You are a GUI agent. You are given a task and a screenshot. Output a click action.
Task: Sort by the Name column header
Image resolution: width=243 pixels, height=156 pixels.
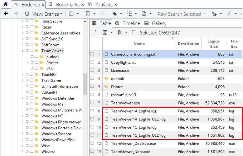point(139,44)
